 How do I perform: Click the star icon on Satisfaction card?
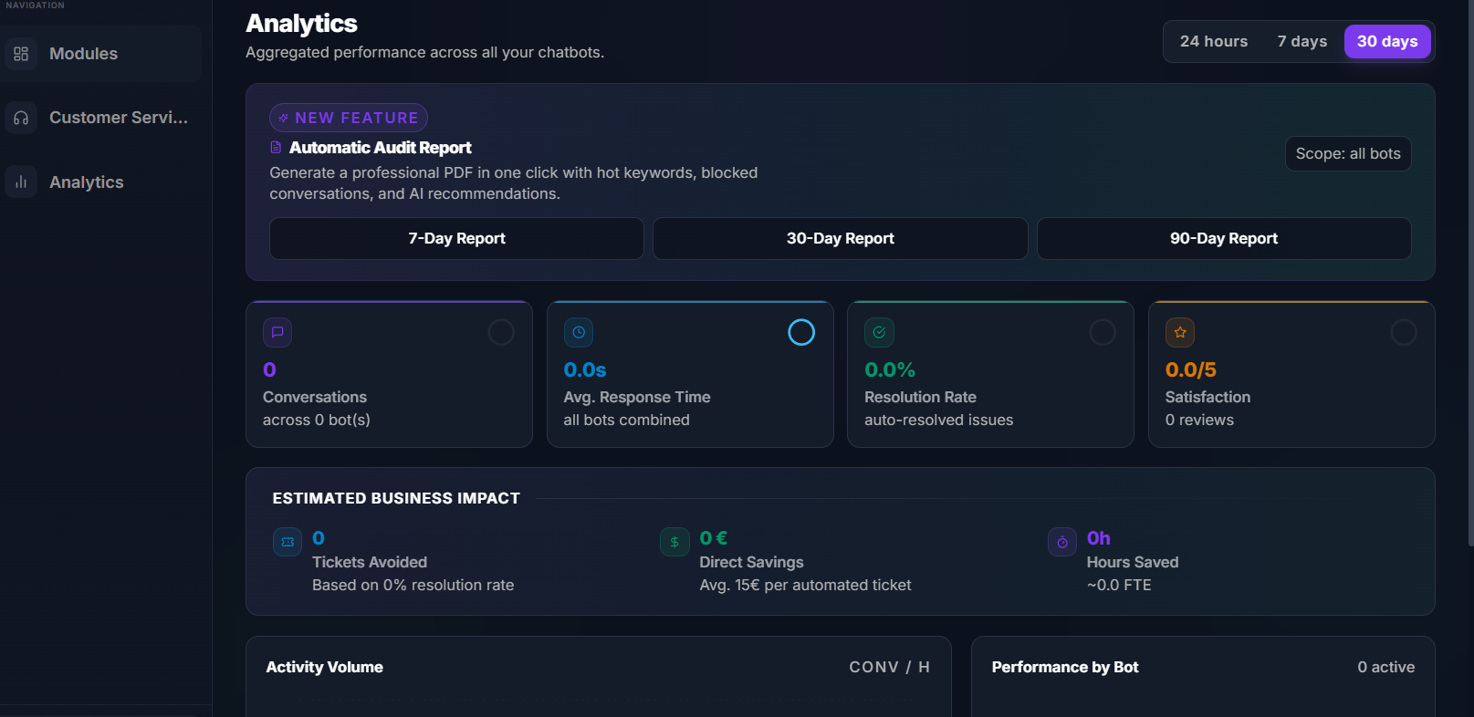point(1180,332)
